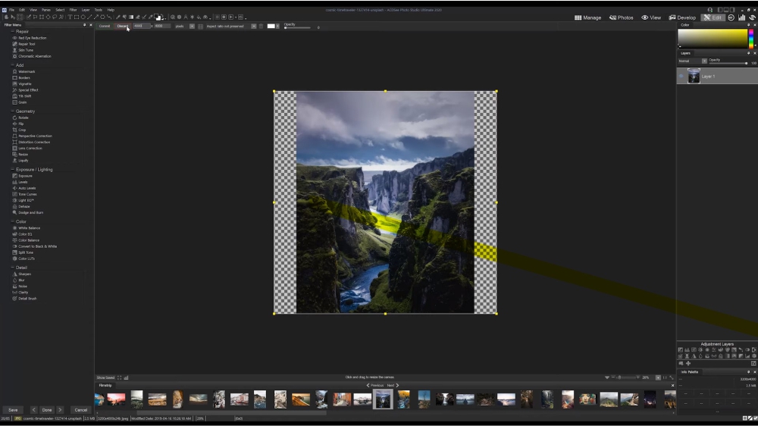
Task: Collapse the Color filter group
Action: (13, 221)
